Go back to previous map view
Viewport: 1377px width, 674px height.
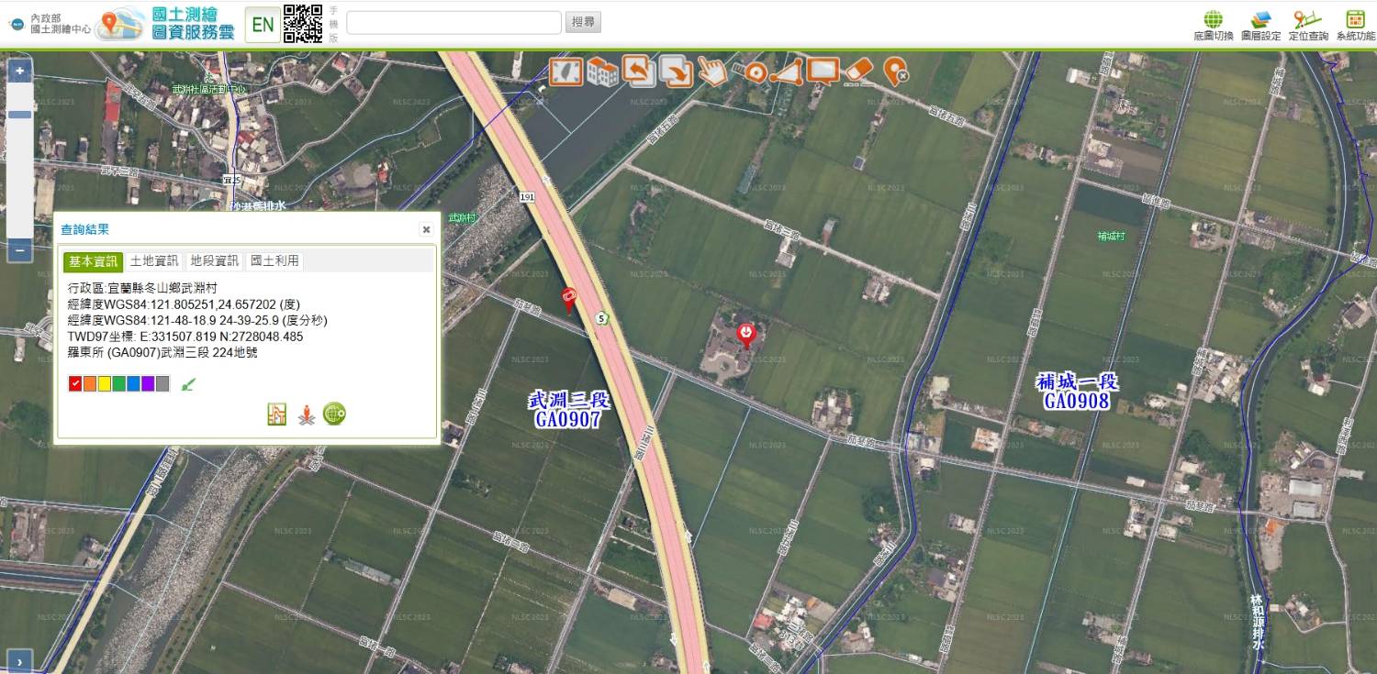click(x=638, y=72)
